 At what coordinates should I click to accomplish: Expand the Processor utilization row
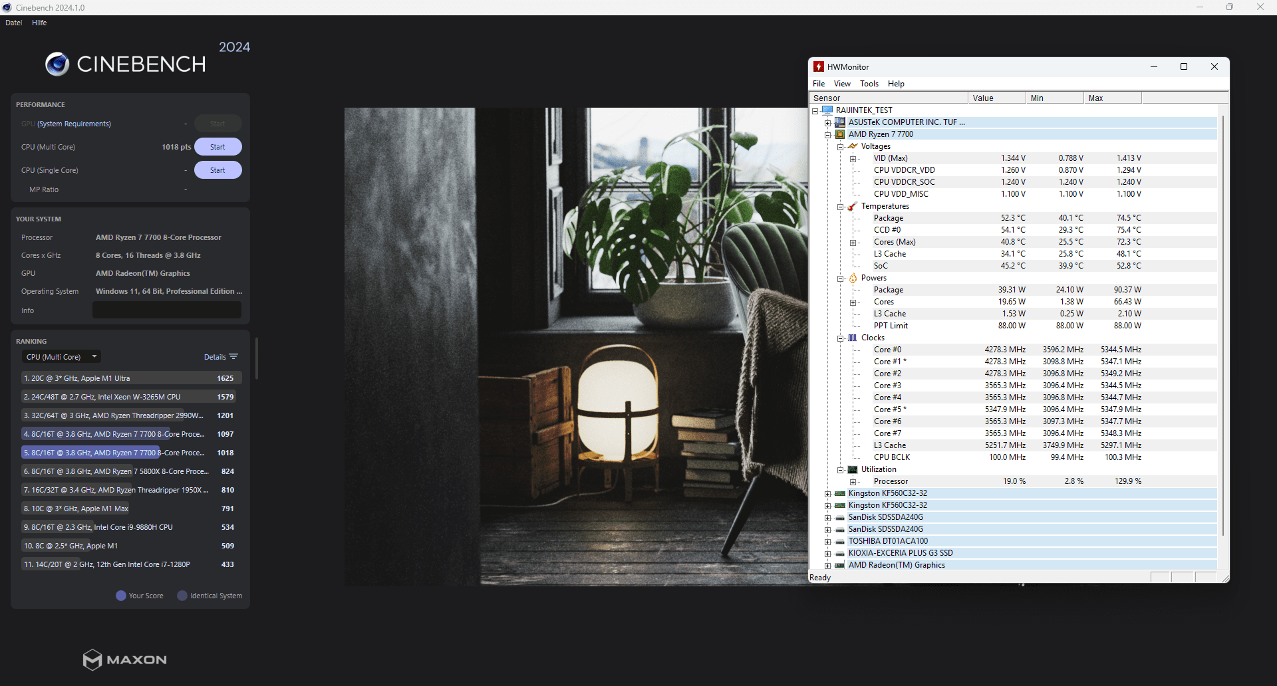(853, 482)
